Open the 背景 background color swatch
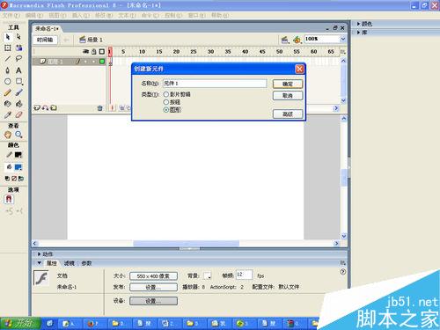 pos(207,275)
